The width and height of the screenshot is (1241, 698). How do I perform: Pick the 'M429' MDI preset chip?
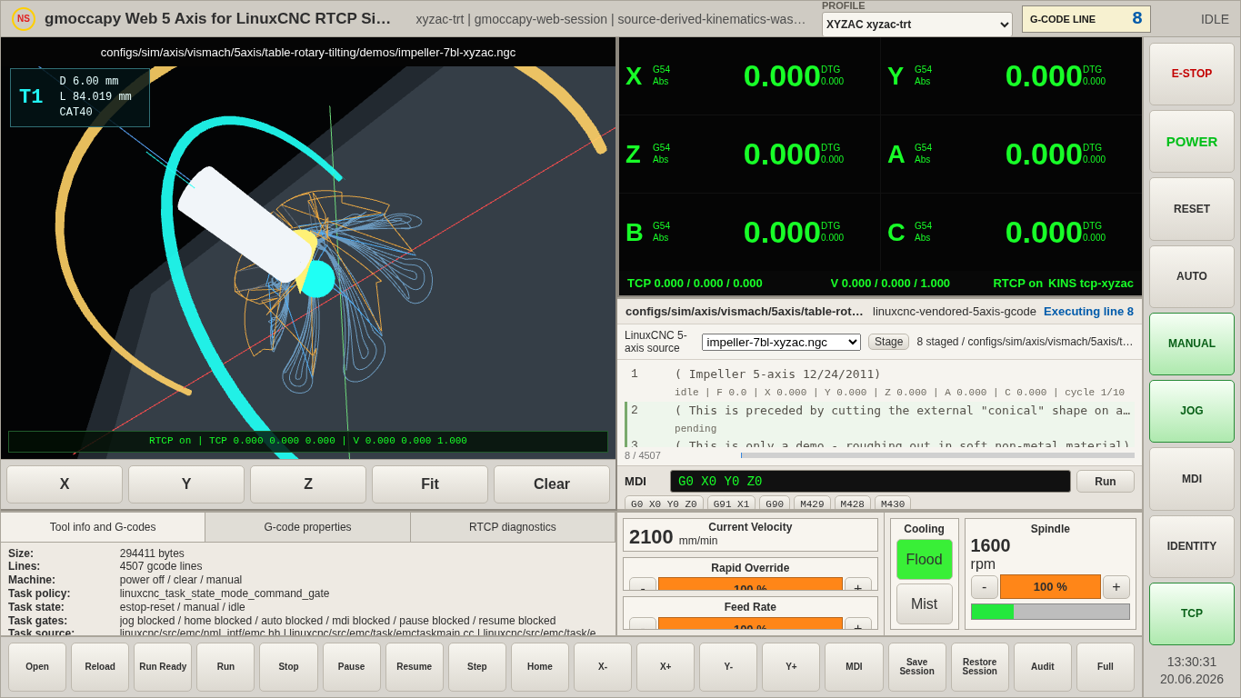click(812, 504)
